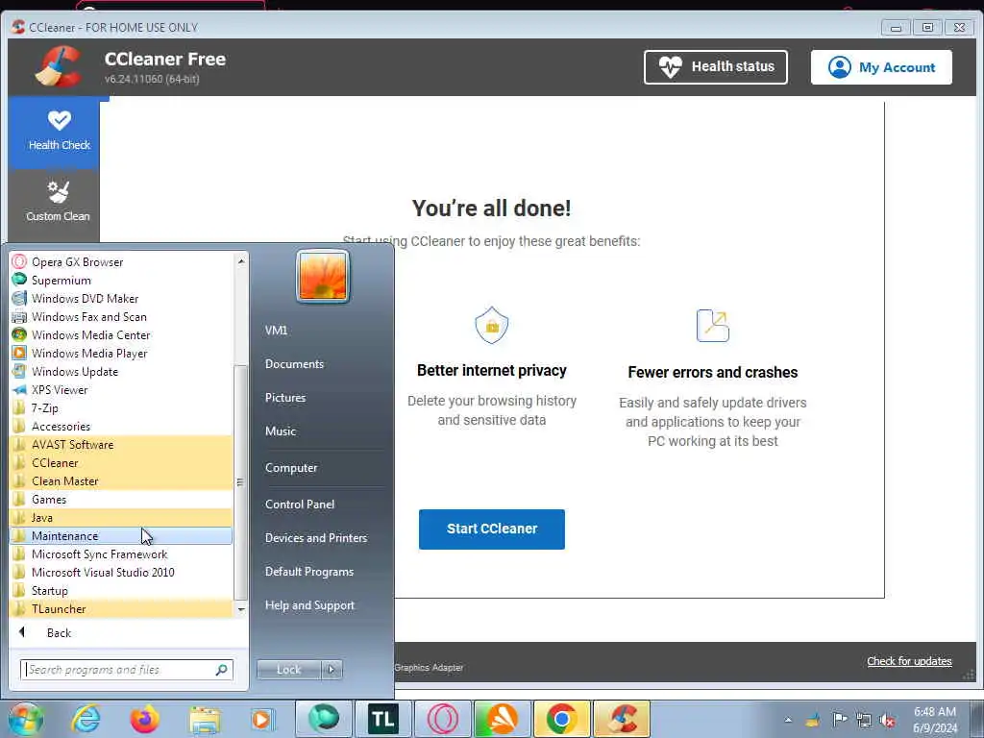Image resolution: width=984 pixels, height=738 pixels.
Task: Switch to Avast in taskbar
Action: (502, 719)
